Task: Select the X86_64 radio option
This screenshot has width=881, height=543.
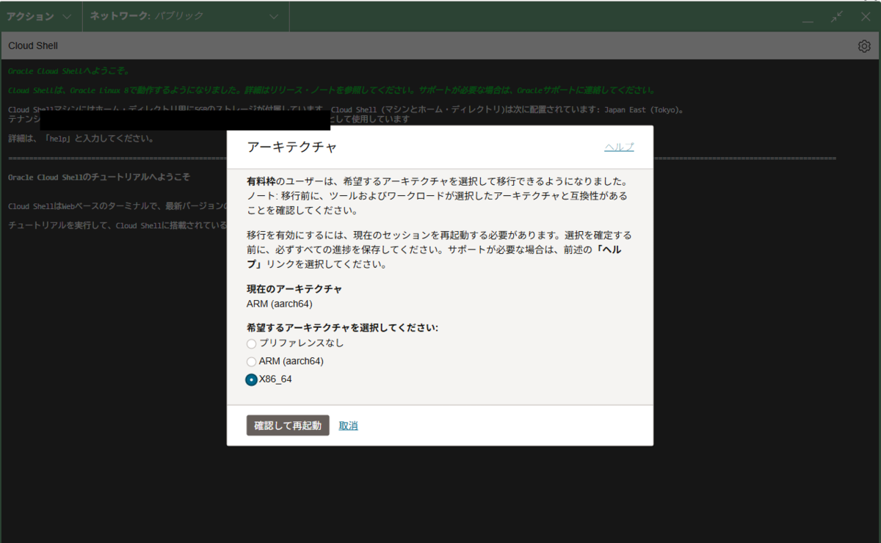Action: (252, 379)
